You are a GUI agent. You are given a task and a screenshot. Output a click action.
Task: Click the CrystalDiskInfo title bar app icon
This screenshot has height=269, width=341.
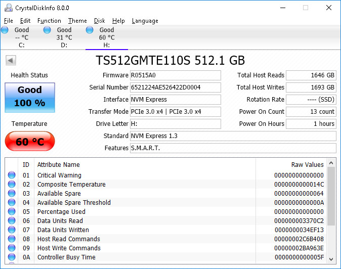(x=8, y=8)
